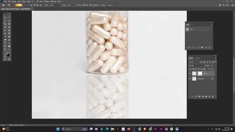Select the Path 1 row
The height and width of the screenshot is (132, 235).
pos(198,29)
